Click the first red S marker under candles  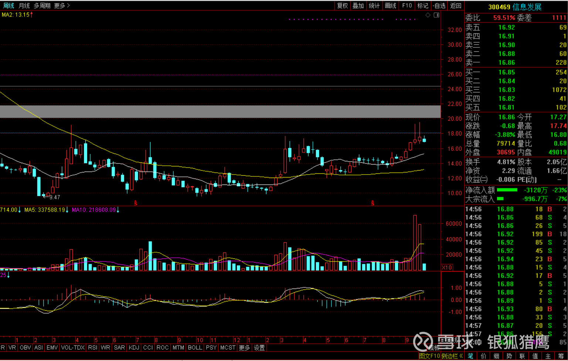pos(136,203)
